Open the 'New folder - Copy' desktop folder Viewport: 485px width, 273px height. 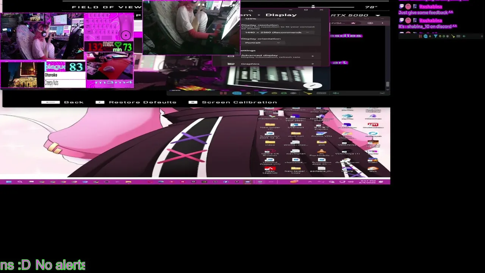pyautogui.click(x=296, y=171)
